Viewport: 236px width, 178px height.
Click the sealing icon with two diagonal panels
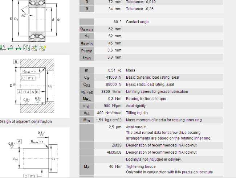click(x=26, y=47)
